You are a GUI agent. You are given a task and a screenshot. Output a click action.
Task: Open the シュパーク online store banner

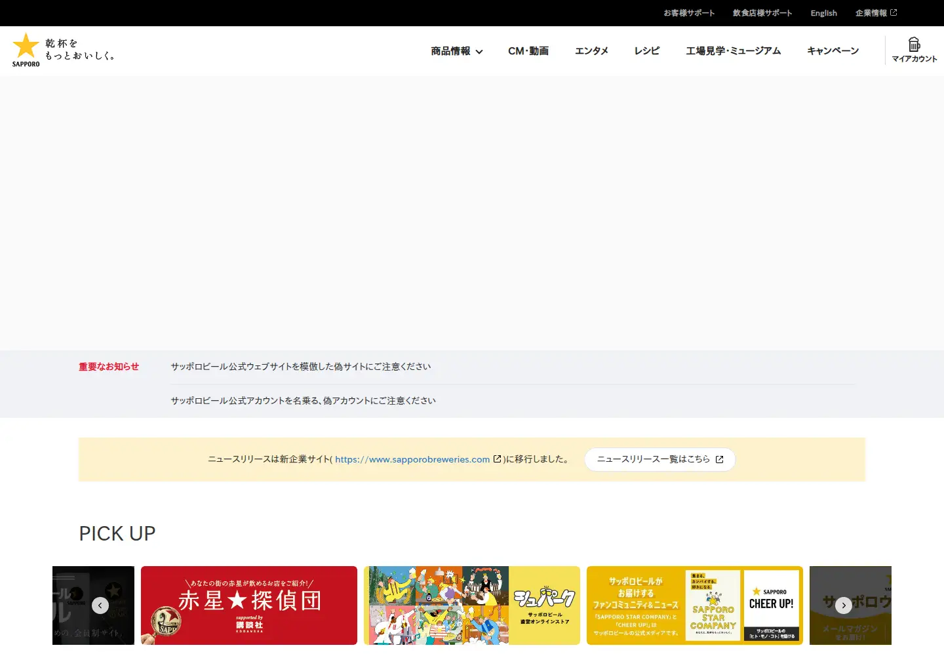(472, 605)
